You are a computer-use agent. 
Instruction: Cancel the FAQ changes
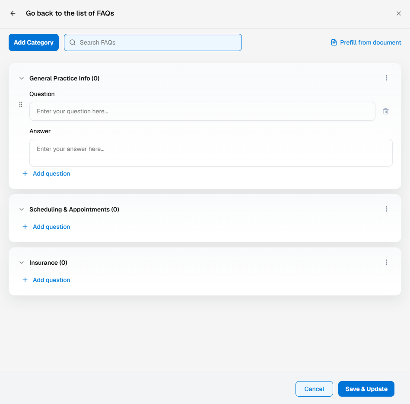[x=314, y=389]
